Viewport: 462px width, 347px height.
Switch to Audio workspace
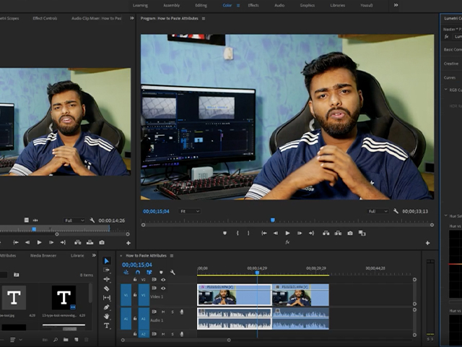click(279, 5)
